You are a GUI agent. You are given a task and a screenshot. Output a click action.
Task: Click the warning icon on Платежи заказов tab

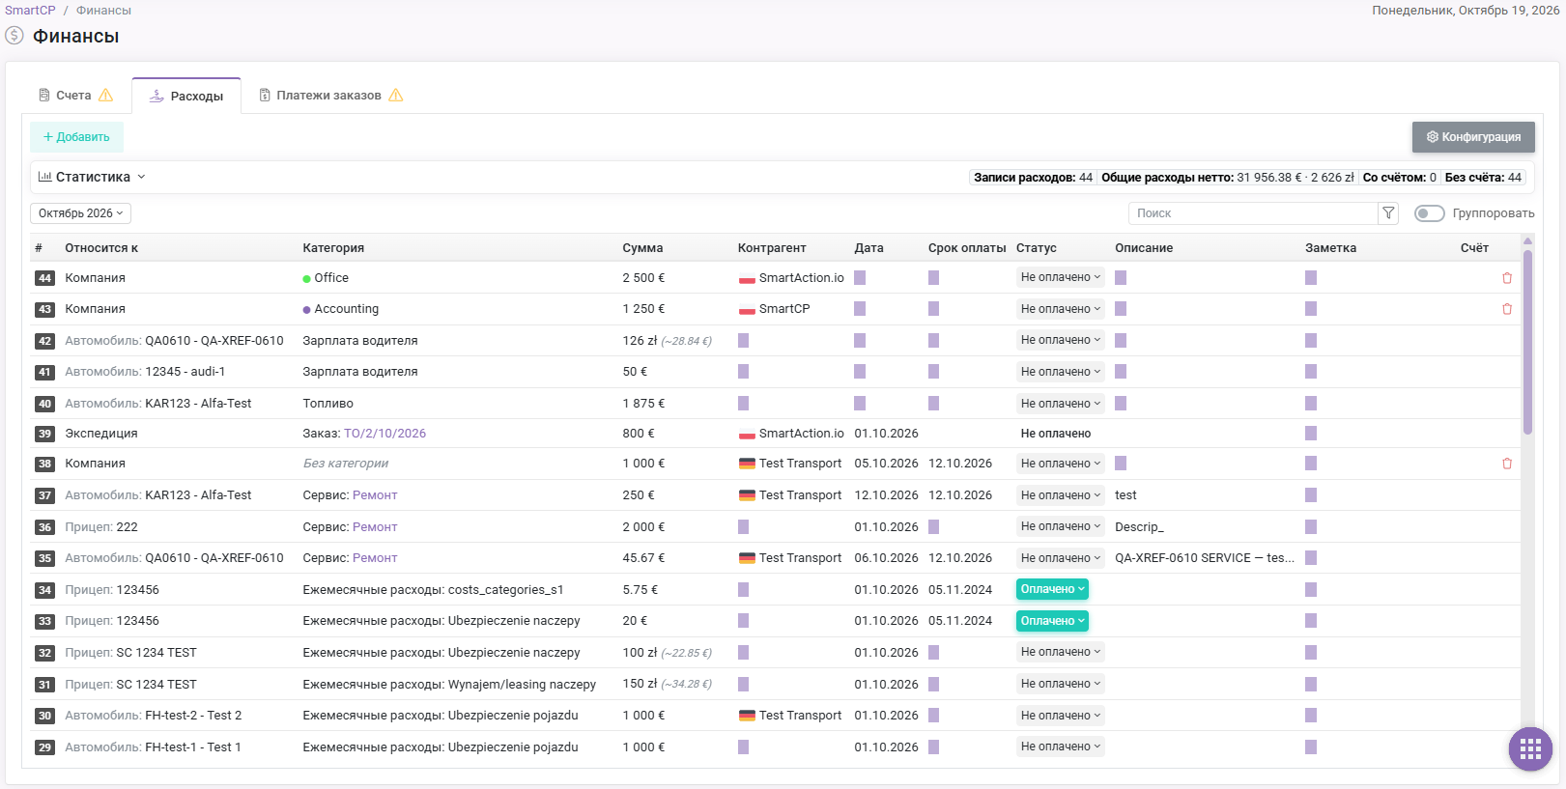(396, 96)
